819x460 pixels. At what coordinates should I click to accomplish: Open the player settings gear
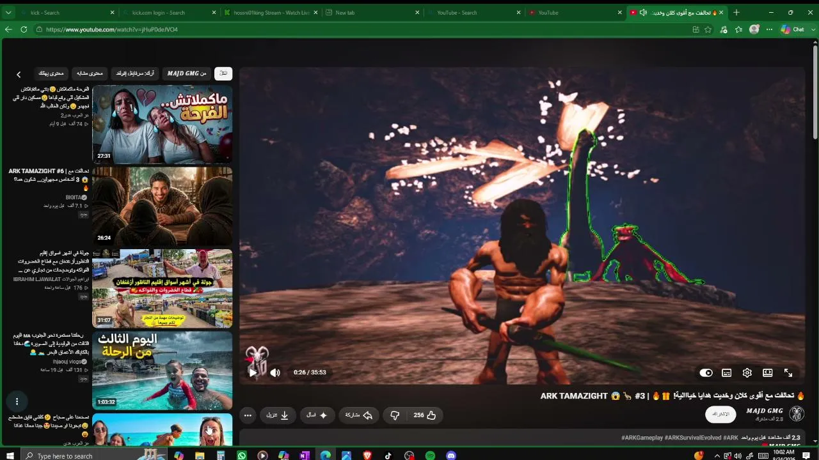747,372
